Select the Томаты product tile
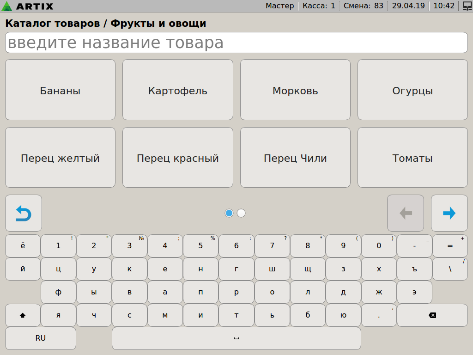The width and height of the screenshot is (473, 355). tap(412, 158)
